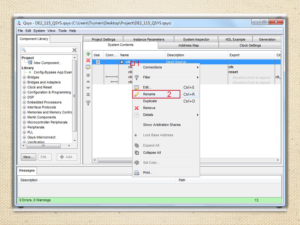This screenshot has height=225, width=300.
Task: Click the move-up triangle icon
Action: click(88, 82)
